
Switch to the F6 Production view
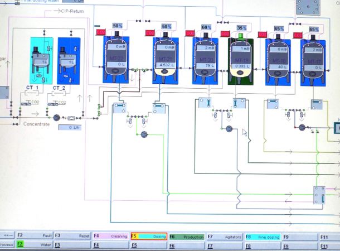pos(186,236)
